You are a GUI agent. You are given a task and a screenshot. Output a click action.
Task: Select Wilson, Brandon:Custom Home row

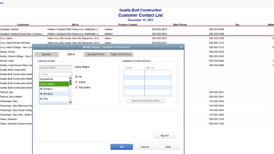pos(16,124)
